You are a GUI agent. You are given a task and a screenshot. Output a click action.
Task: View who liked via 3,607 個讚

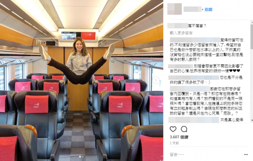tap(179, 137)
